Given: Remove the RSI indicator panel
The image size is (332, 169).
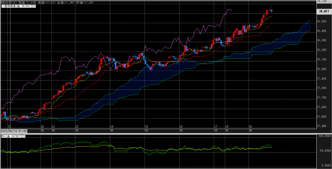Looking at the screenshot, I should (25, 137).
